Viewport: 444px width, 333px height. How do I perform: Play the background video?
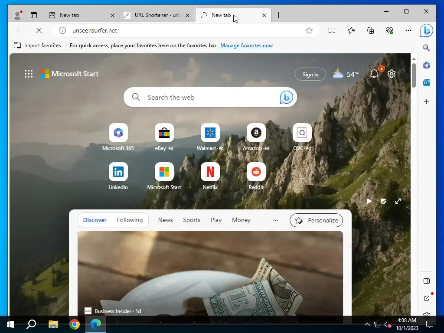point(369,201)
